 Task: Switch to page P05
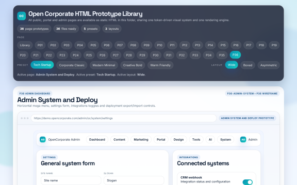[93, 45]
